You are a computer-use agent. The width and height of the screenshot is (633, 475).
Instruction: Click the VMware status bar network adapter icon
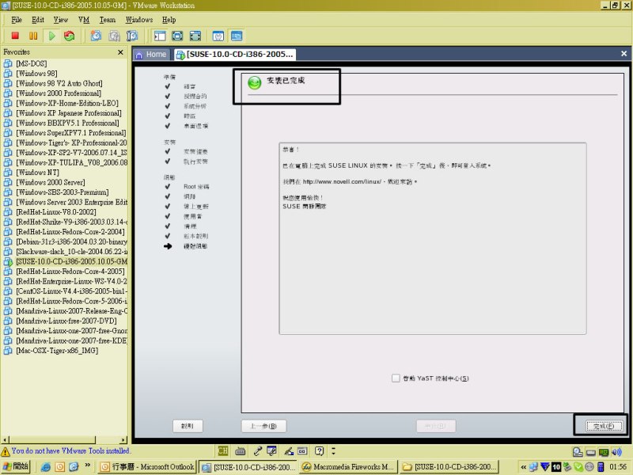pos(604,452)
